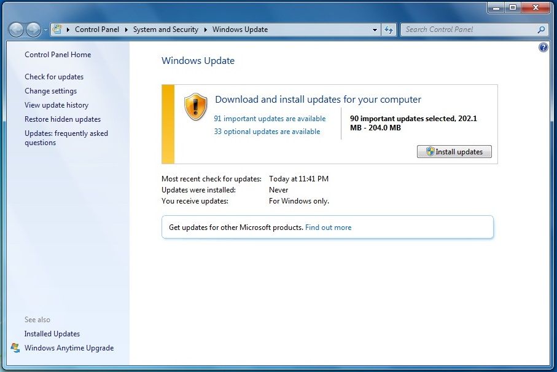The image size is (557, 372).
Task: Click the Windows Anytime Upgrade logo icon
Action: (x=15, y=348)
